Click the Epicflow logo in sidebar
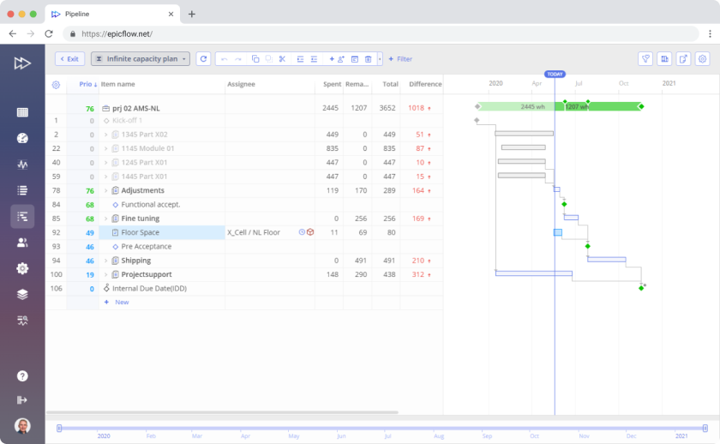The image size is (720, 444). coord(22,63)
